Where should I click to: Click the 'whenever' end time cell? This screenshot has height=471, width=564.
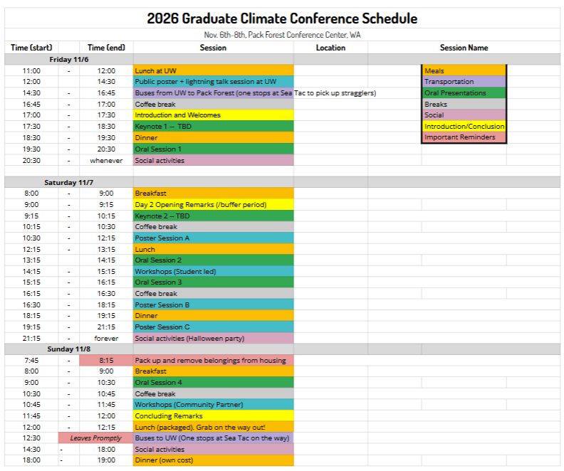(106, 160)
